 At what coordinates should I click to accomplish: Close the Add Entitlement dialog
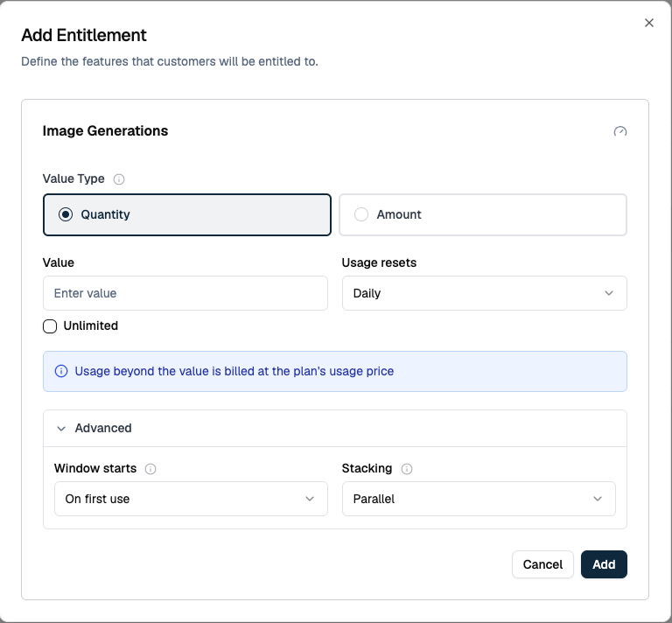pos(649,23)
